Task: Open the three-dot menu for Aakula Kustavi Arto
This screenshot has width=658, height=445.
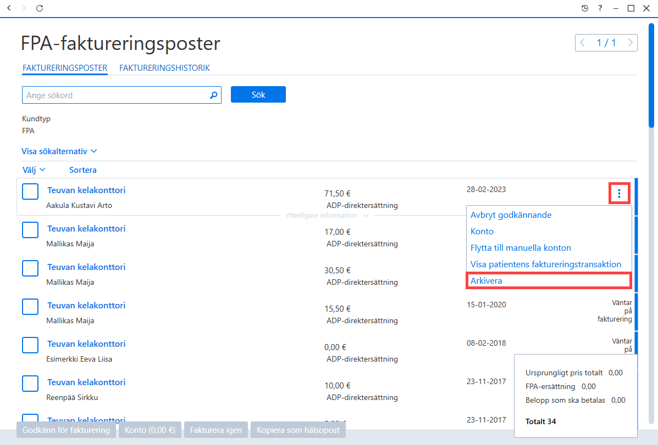Action: point(619,193)
